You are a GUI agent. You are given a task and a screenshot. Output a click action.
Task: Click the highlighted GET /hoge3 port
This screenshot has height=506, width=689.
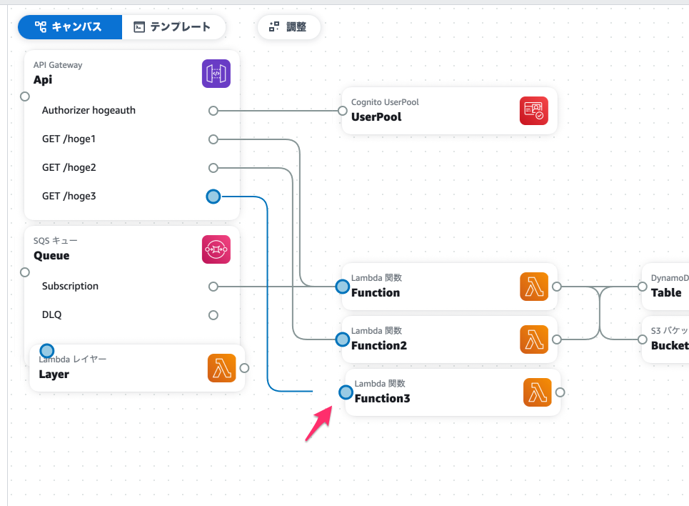coord(213,197)
